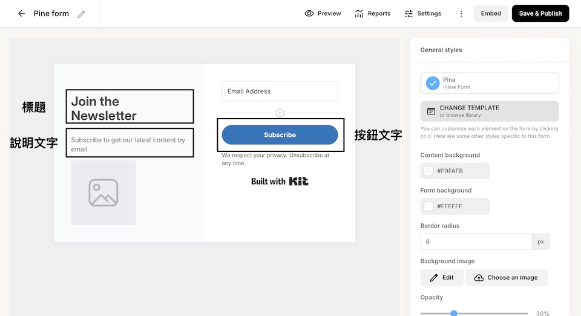The height and width of the screenshot is (316, 581).
Task: Open the Form background color swatch
Action: 429,206
